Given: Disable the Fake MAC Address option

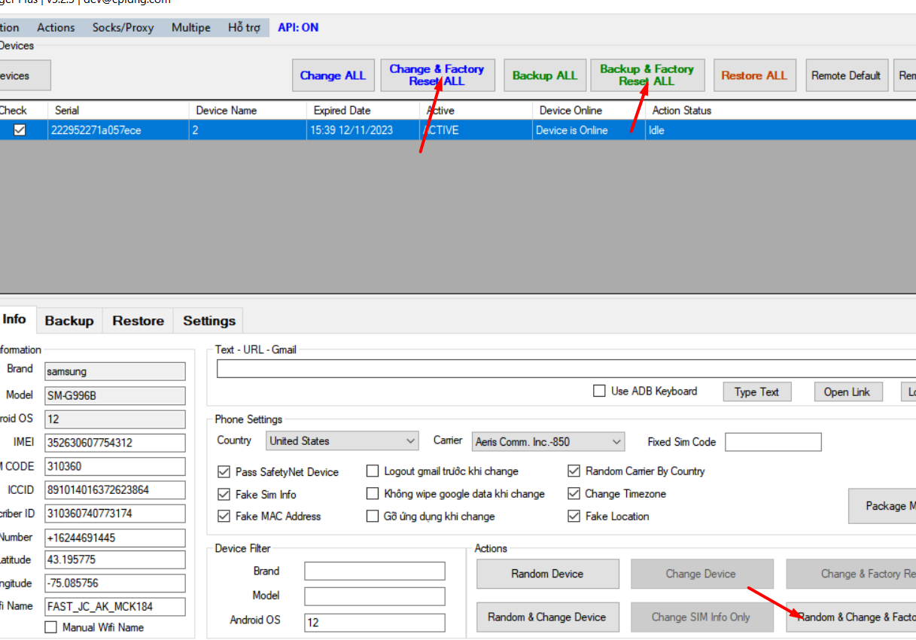Looking at the screenshot, I should (x=224, y=517).
